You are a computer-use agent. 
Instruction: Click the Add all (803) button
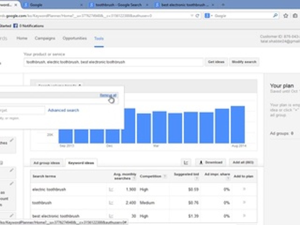point(243,162)
